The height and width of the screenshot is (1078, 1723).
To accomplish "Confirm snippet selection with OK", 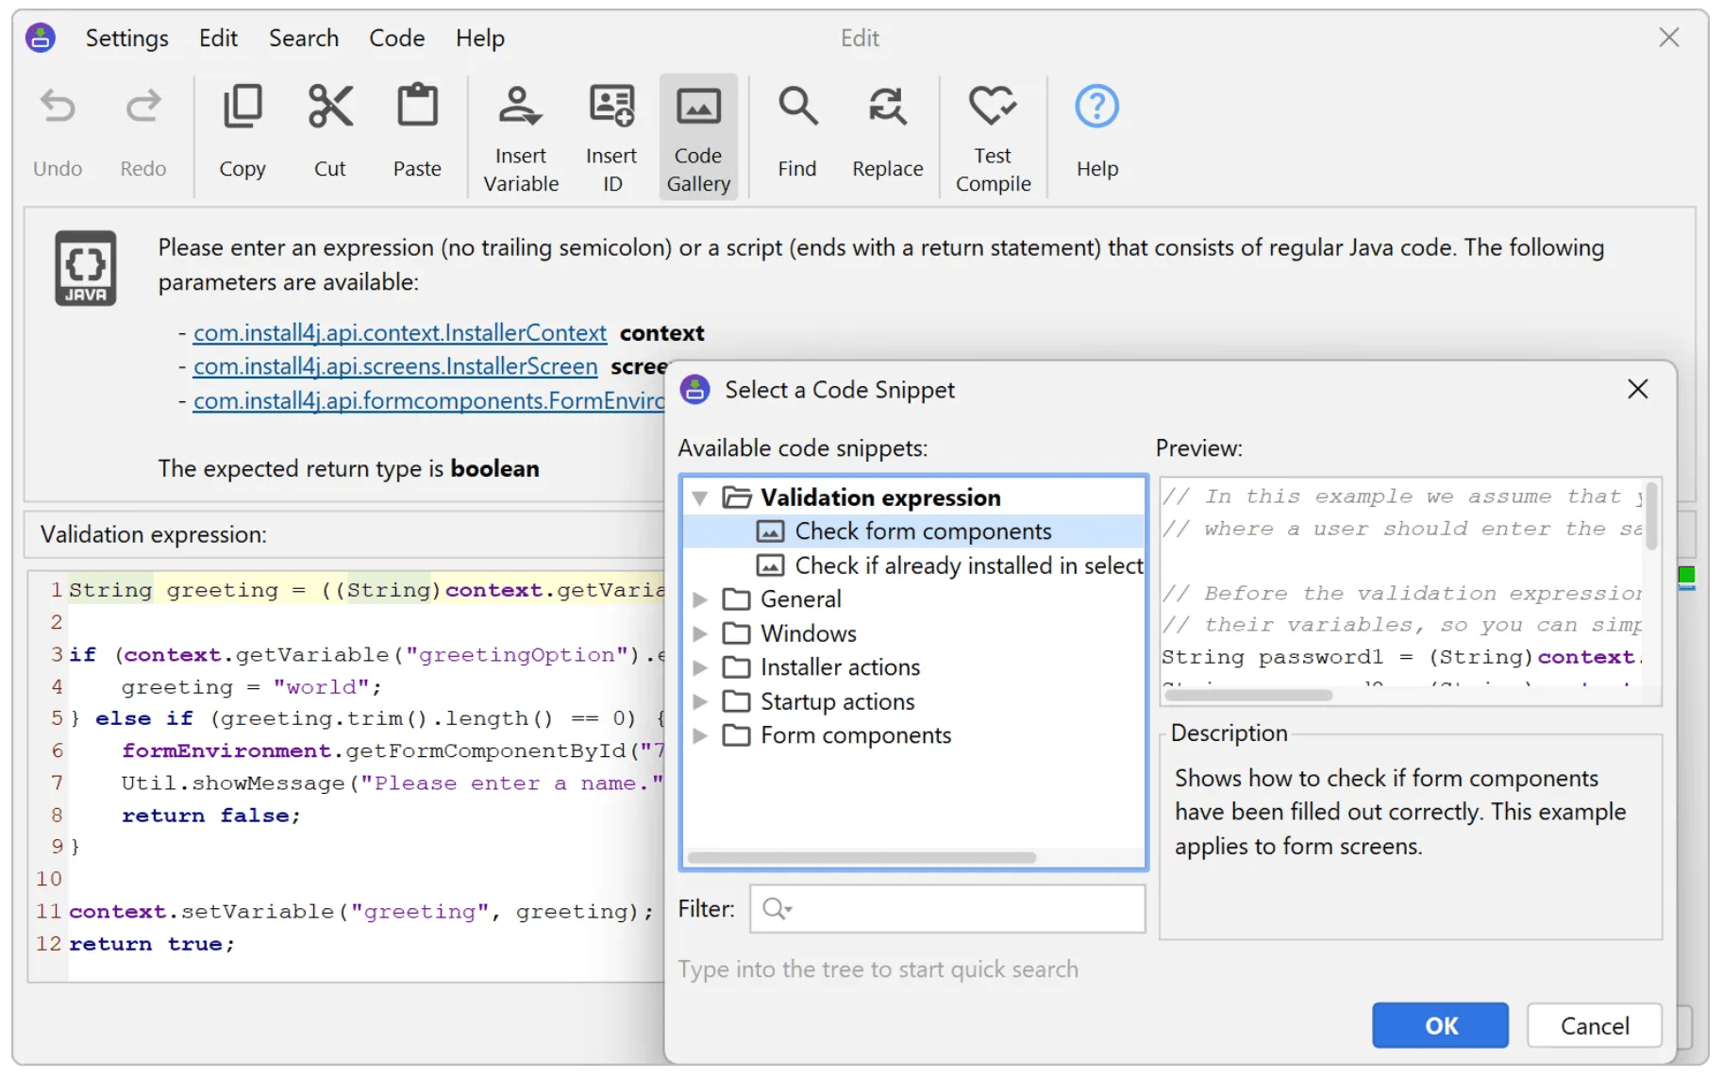I will 1440,1025.
